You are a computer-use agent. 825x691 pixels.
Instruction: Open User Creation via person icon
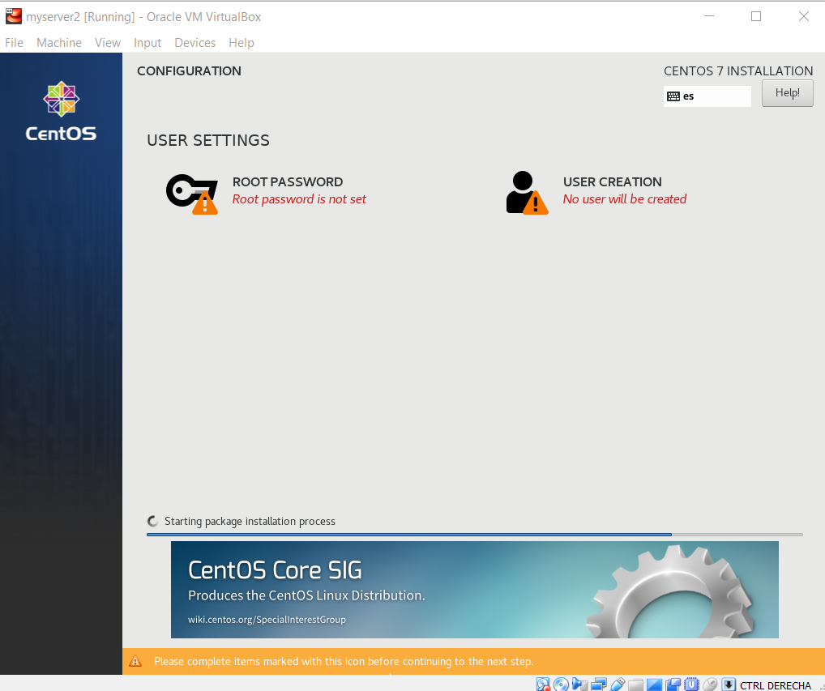[527, 193]
